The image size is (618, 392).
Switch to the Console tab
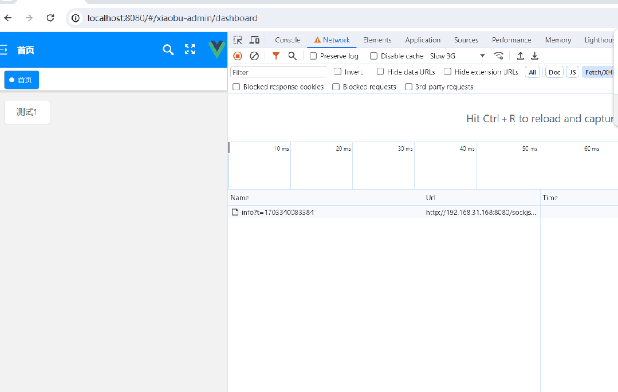pos(288,40)
